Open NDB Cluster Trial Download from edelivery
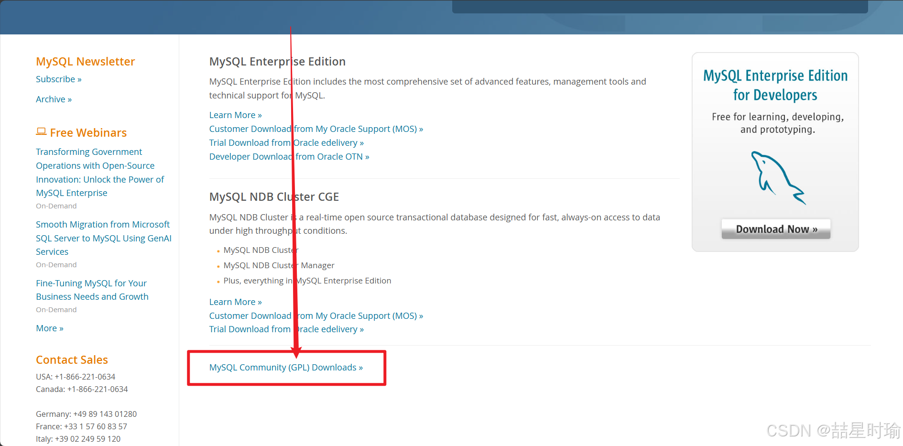The width and height of the screenshot is (903, 446). point(286,329)
